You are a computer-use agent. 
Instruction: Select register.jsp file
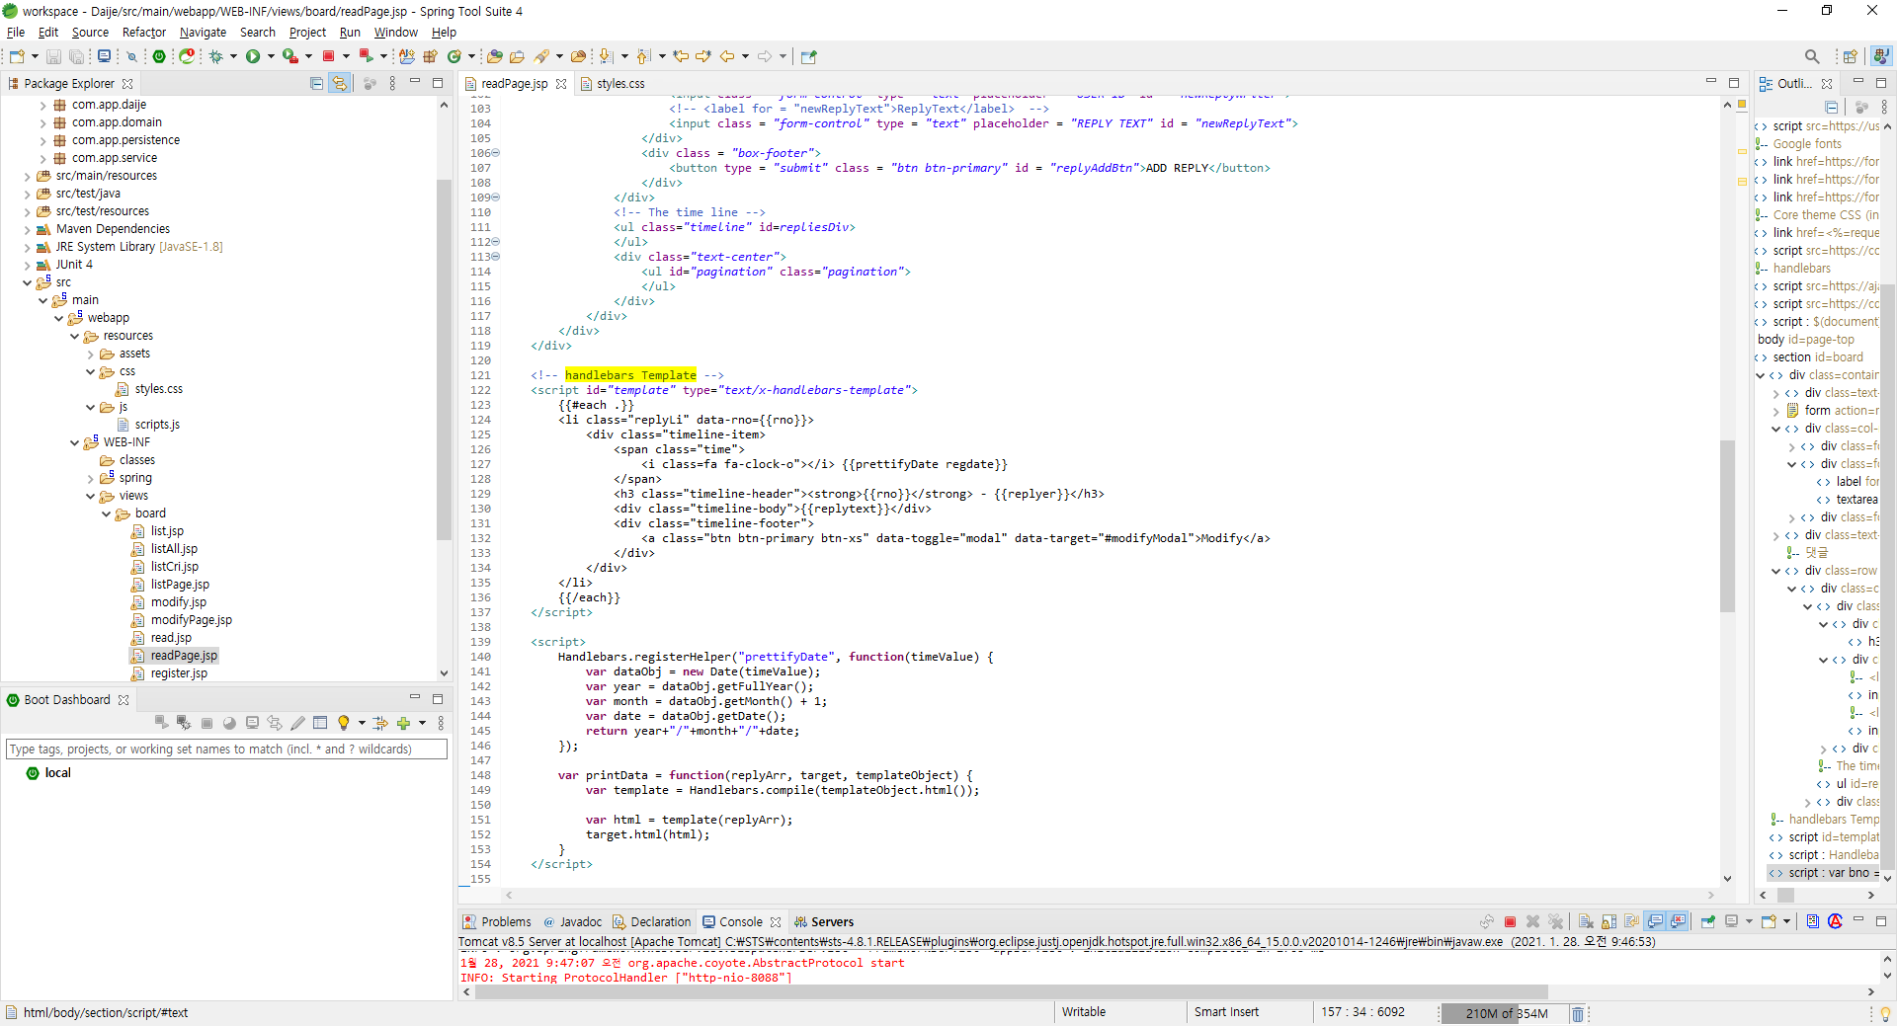(x=179, y=673)
